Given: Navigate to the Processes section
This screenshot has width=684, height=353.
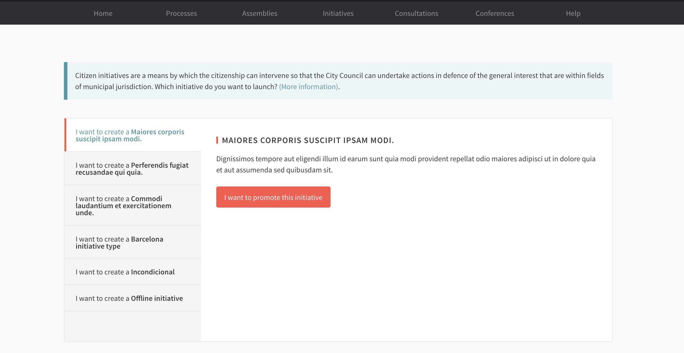Looking at the screenshot, I should coord(181,13).
